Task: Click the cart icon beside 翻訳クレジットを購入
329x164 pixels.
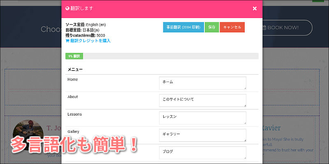Action: coord(67,41)
